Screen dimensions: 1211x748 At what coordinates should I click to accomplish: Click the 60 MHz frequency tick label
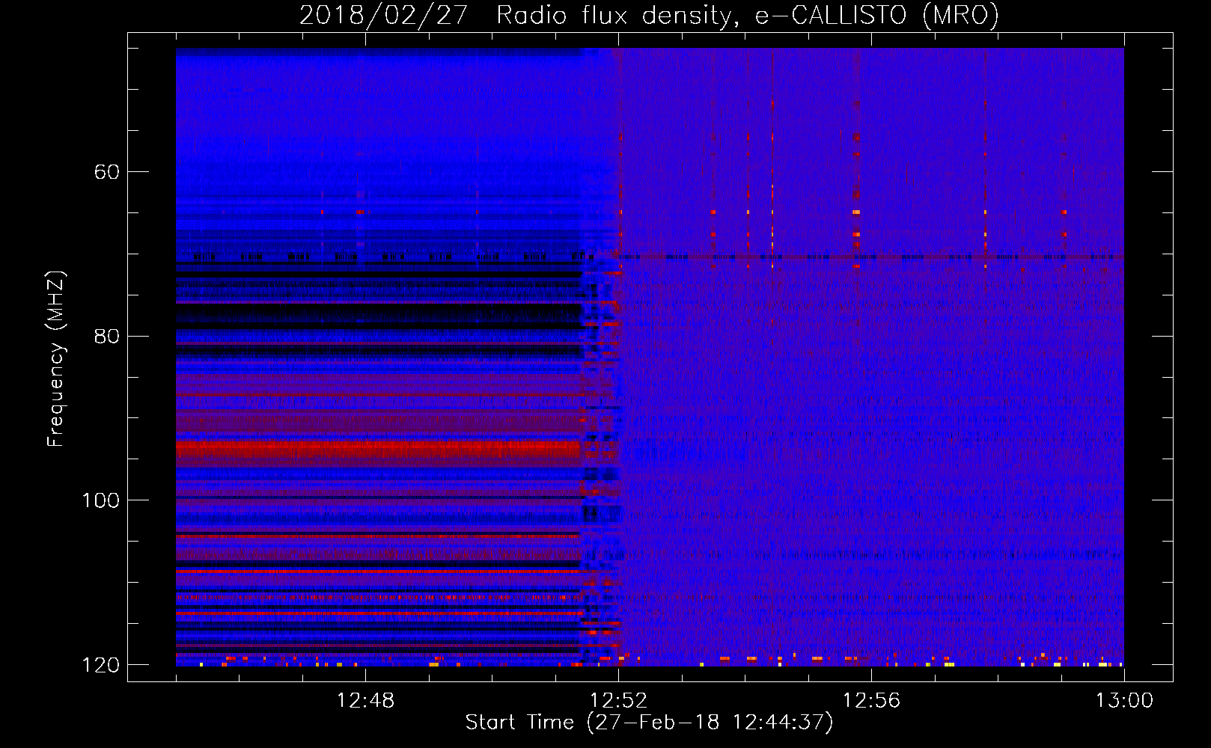point(106,172)
